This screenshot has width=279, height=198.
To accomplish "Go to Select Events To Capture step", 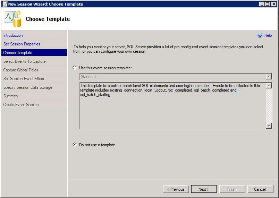I will click(x=24, y=61).
